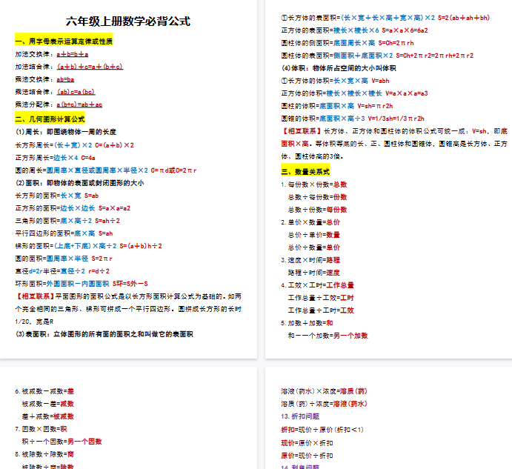Click the (3)表面积 definition line

(104, 334)
